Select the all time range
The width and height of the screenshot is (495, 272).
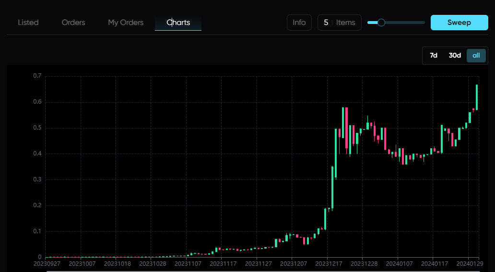click(x=476, y=56)
